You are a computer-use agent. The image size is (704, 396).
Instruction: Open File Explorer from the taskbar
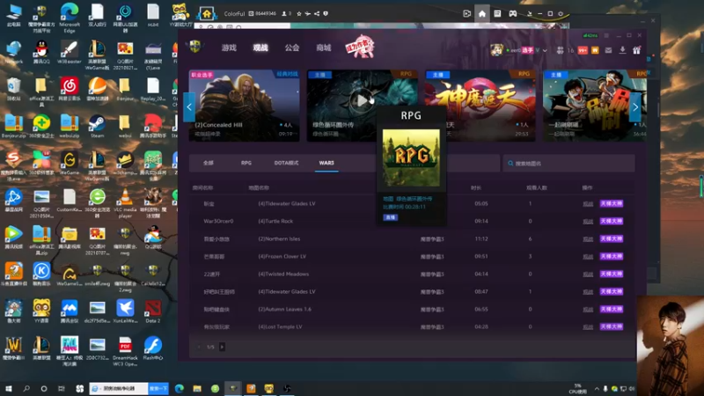pyautogui.click(x=197, y=389)
